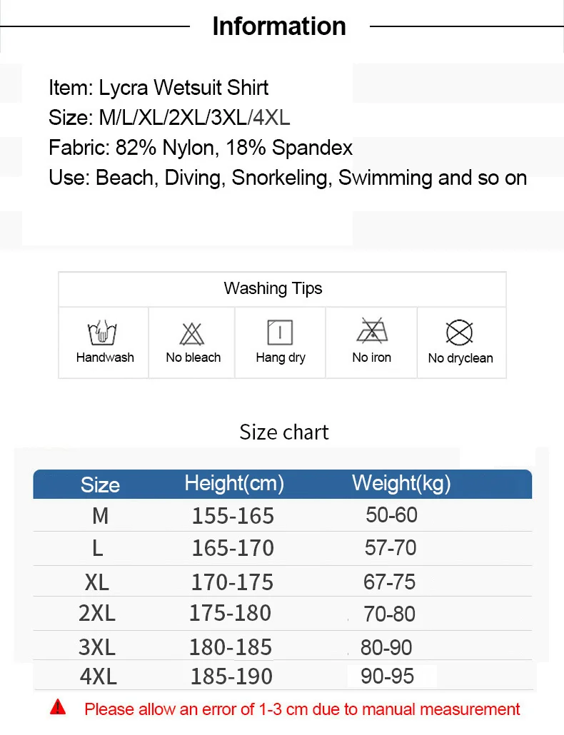Click the 2XL weight value 70-80
The image size is (564, 735).
point(389,614)
